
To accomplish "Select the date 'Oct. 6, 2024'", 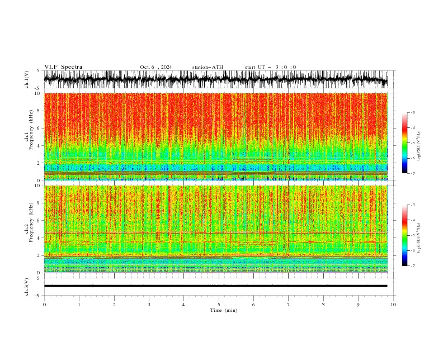I will coord(155,67).
